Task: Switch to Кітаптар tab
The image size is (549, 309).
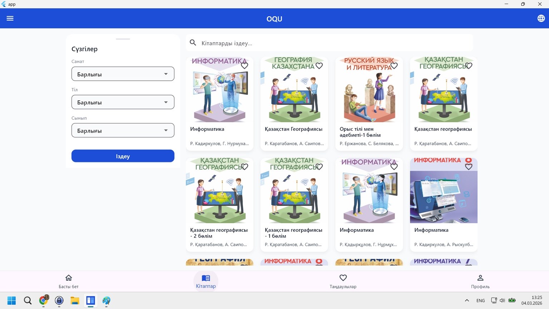Action: [x=206, y=281]
